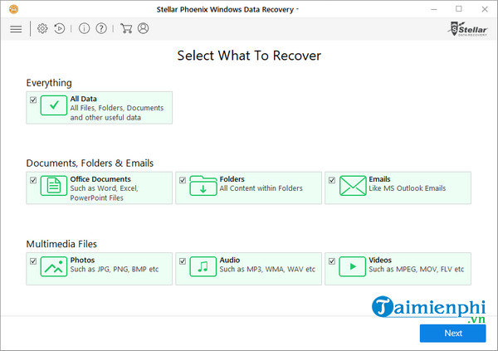498x351 pixels.
Task: Uncheck the All Data checkbox
Action: 33,100
